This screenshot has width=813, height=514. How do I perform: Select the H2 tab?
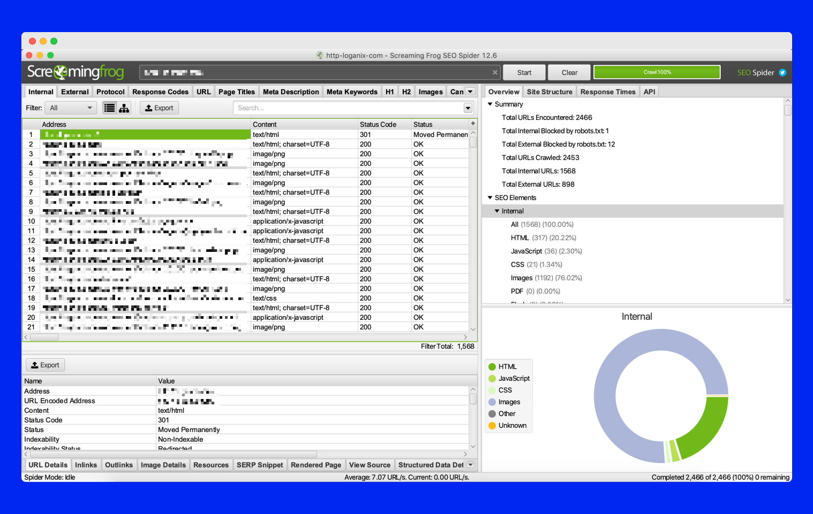[406, 92]
